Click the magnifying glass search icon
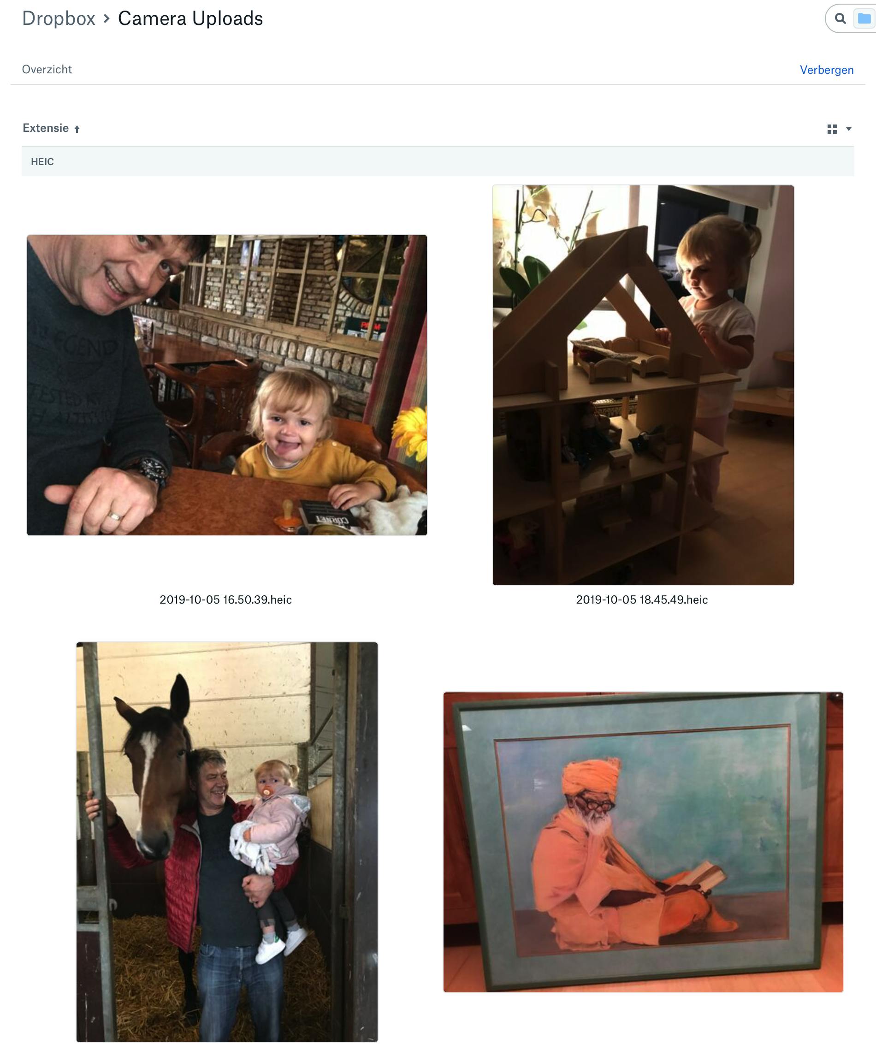 [x=840, y=18]
